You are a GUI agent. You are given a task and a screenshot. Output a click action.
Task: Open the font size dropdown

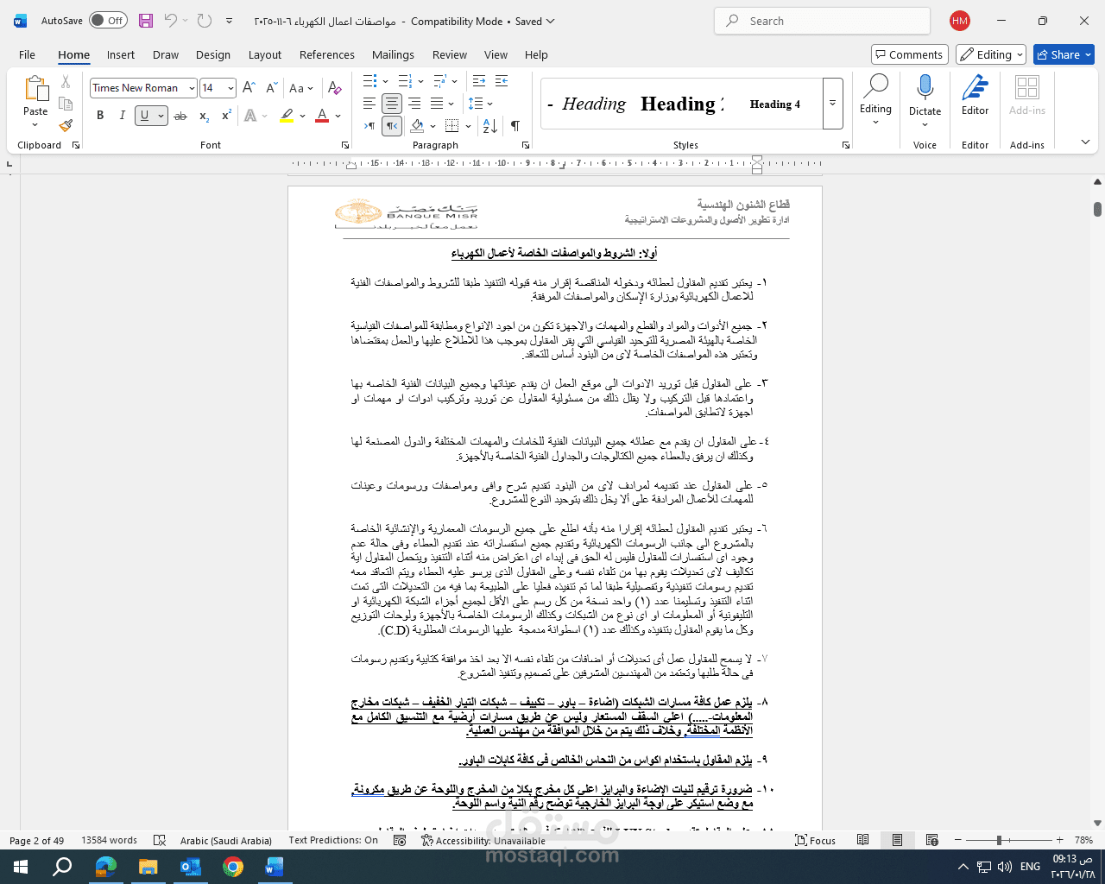pos(230,87)
